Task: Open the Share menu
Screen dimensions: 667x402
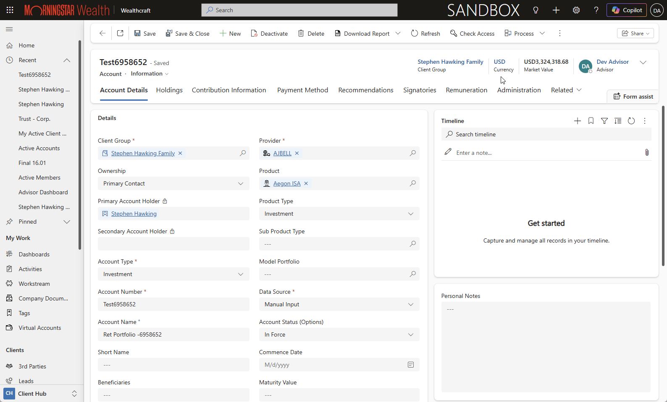Action: pos(635,33)
